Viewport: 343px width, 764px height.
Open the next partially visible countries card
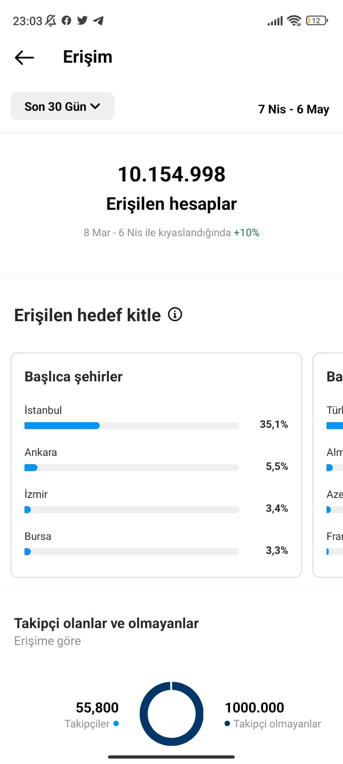pyautogui.click(x=328, y=465)
